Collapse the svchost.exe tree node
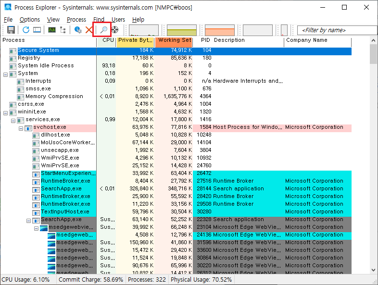Screen dimensions: 378x285 [21, 128]
